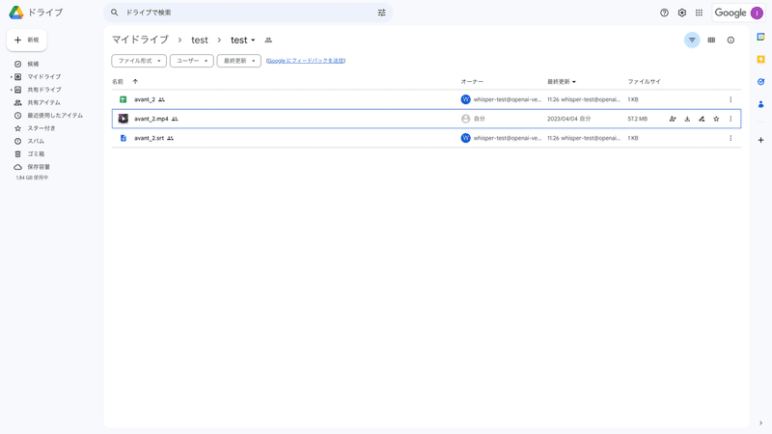Open the help question mark icon
The width and height of the screenshot is (772, 434).
tap(664, 13)
